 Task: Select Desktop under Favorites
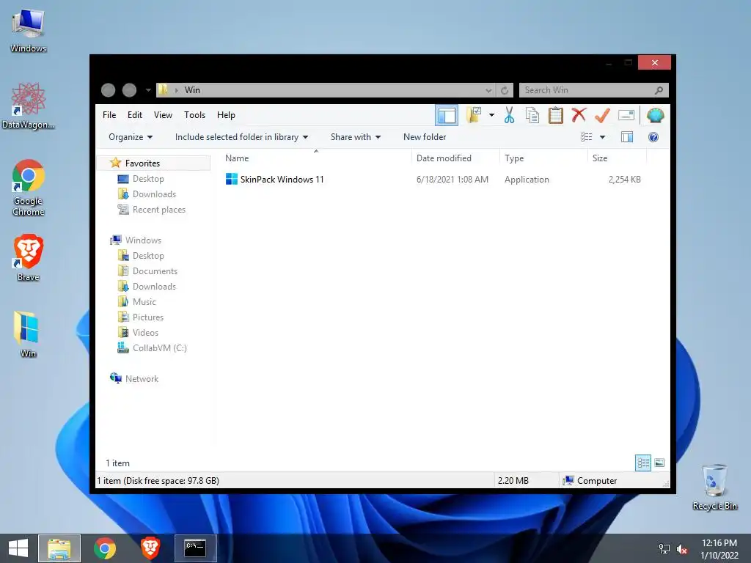(148, 179)
